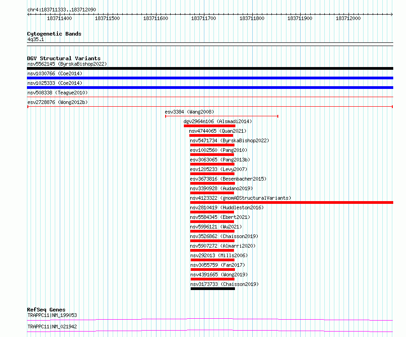
Task: Click nsv3173733 (Chaisson2019) label
Action: click(x=224, y=284)
